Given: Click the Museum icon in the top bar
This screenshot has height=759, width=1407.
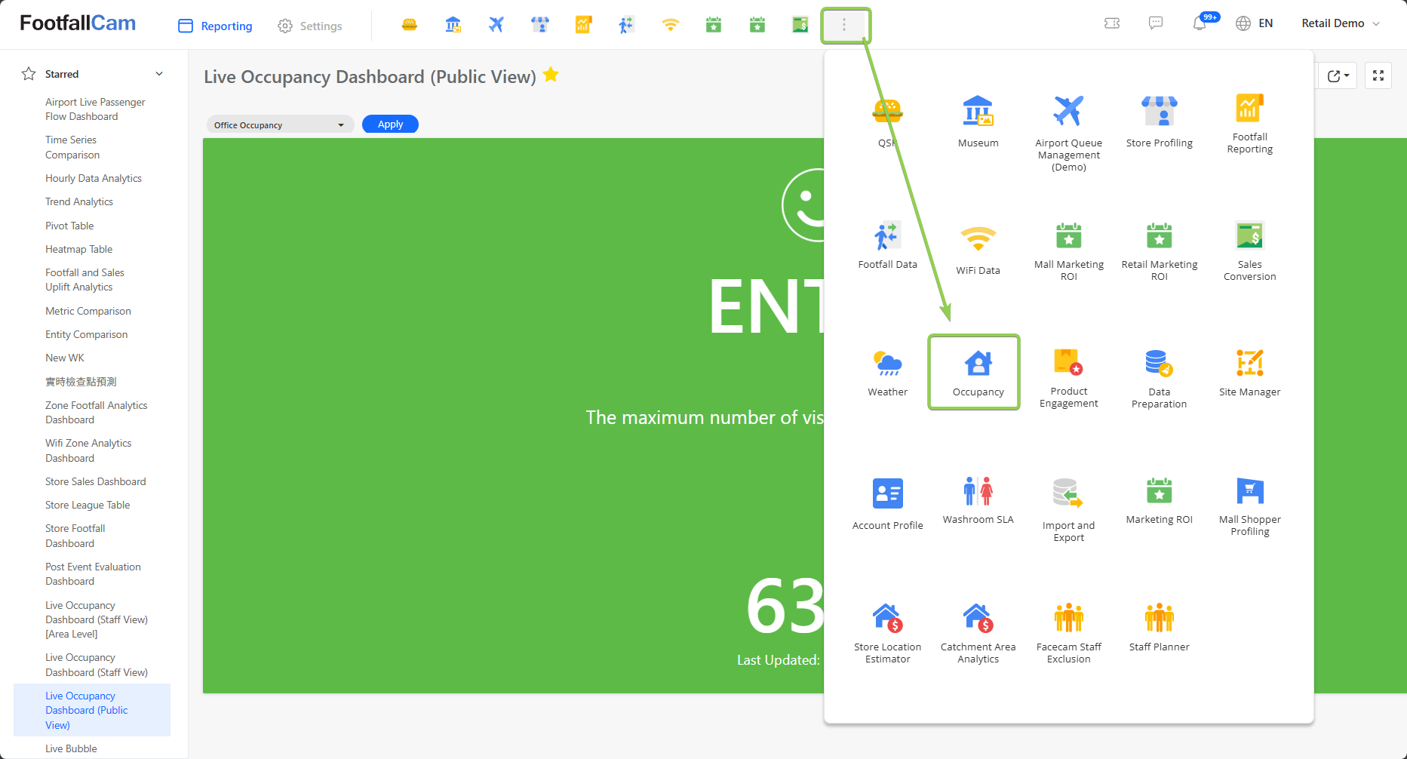Looking at the screenshot, I should tap(453, 25).
